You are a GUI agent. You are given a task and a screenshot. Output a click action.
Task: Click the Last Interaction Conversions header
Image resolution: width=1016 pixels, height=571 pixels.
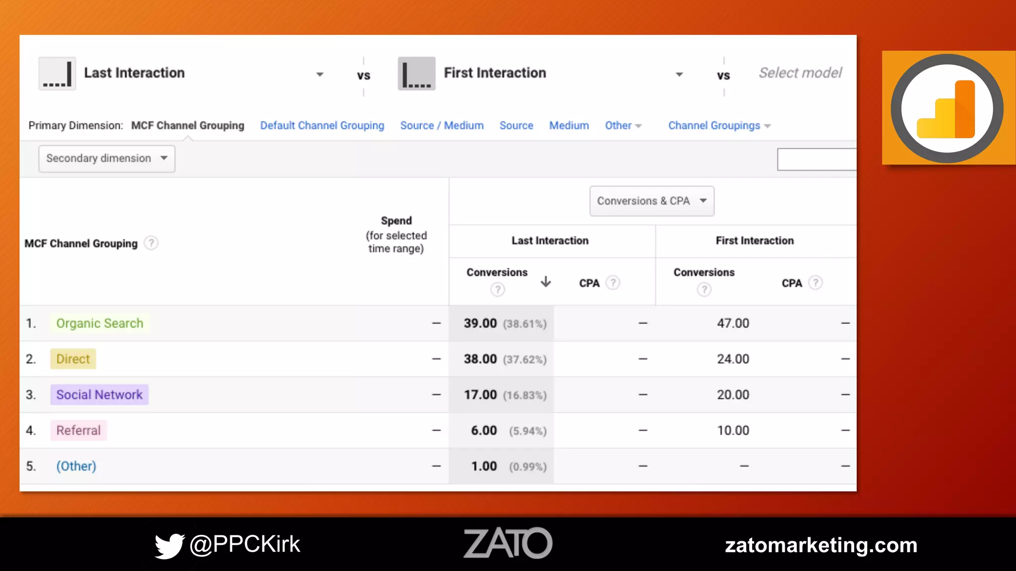[x=497, y=272]
